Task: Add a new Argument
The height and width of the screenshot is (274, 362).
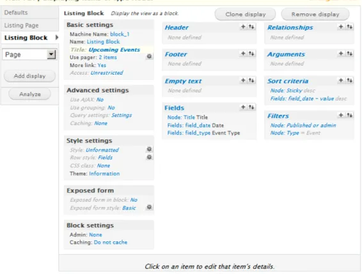Action: pyautogui.click(x=341, y=54)
